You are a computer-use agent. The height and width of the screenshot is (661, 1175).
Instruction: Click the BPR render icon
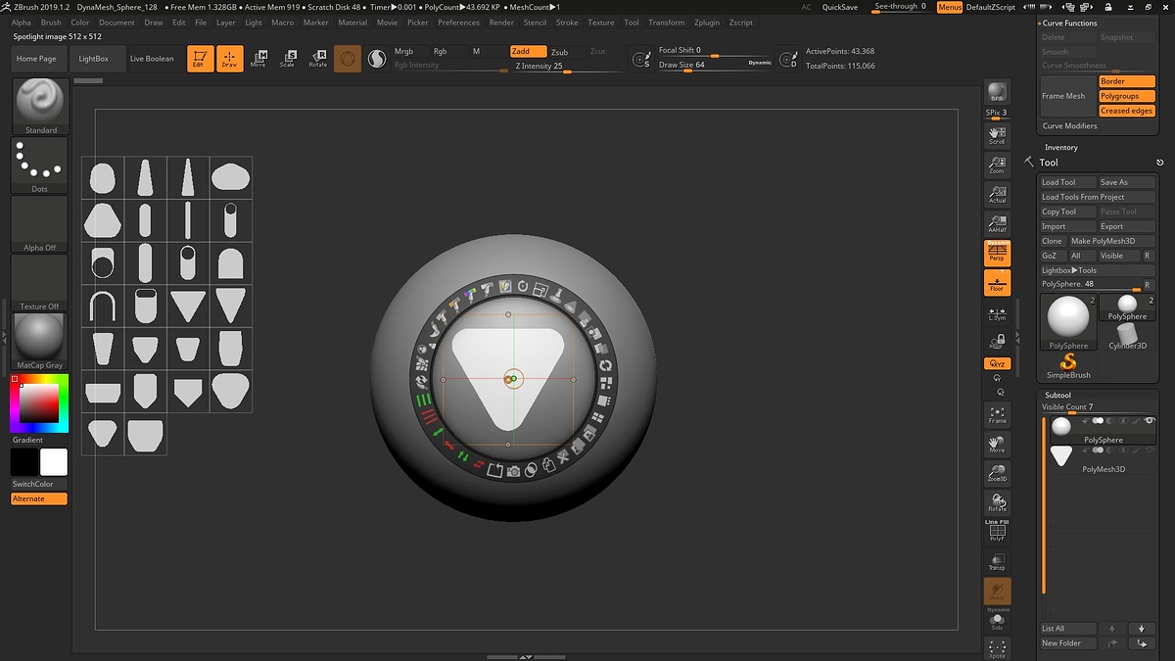997,91
